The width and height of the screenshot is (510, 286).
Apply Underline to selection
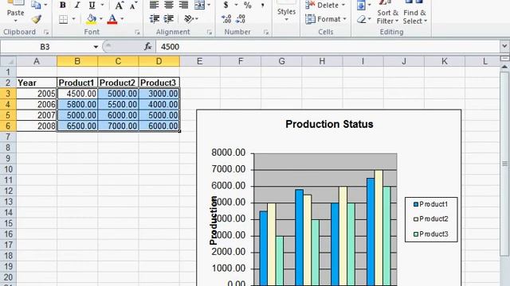[x=92, y=5]
